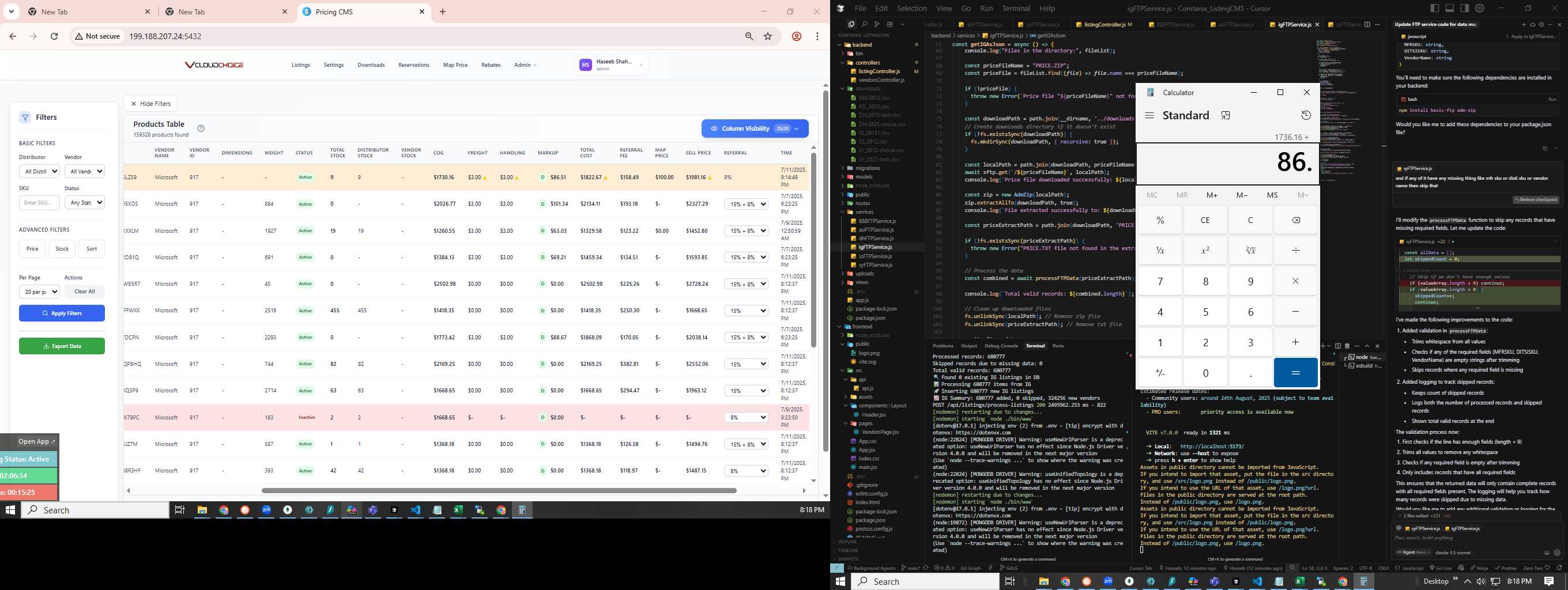1568x590 pixels.
Task: Click the green Export Data button
Action: click(62, 346)
